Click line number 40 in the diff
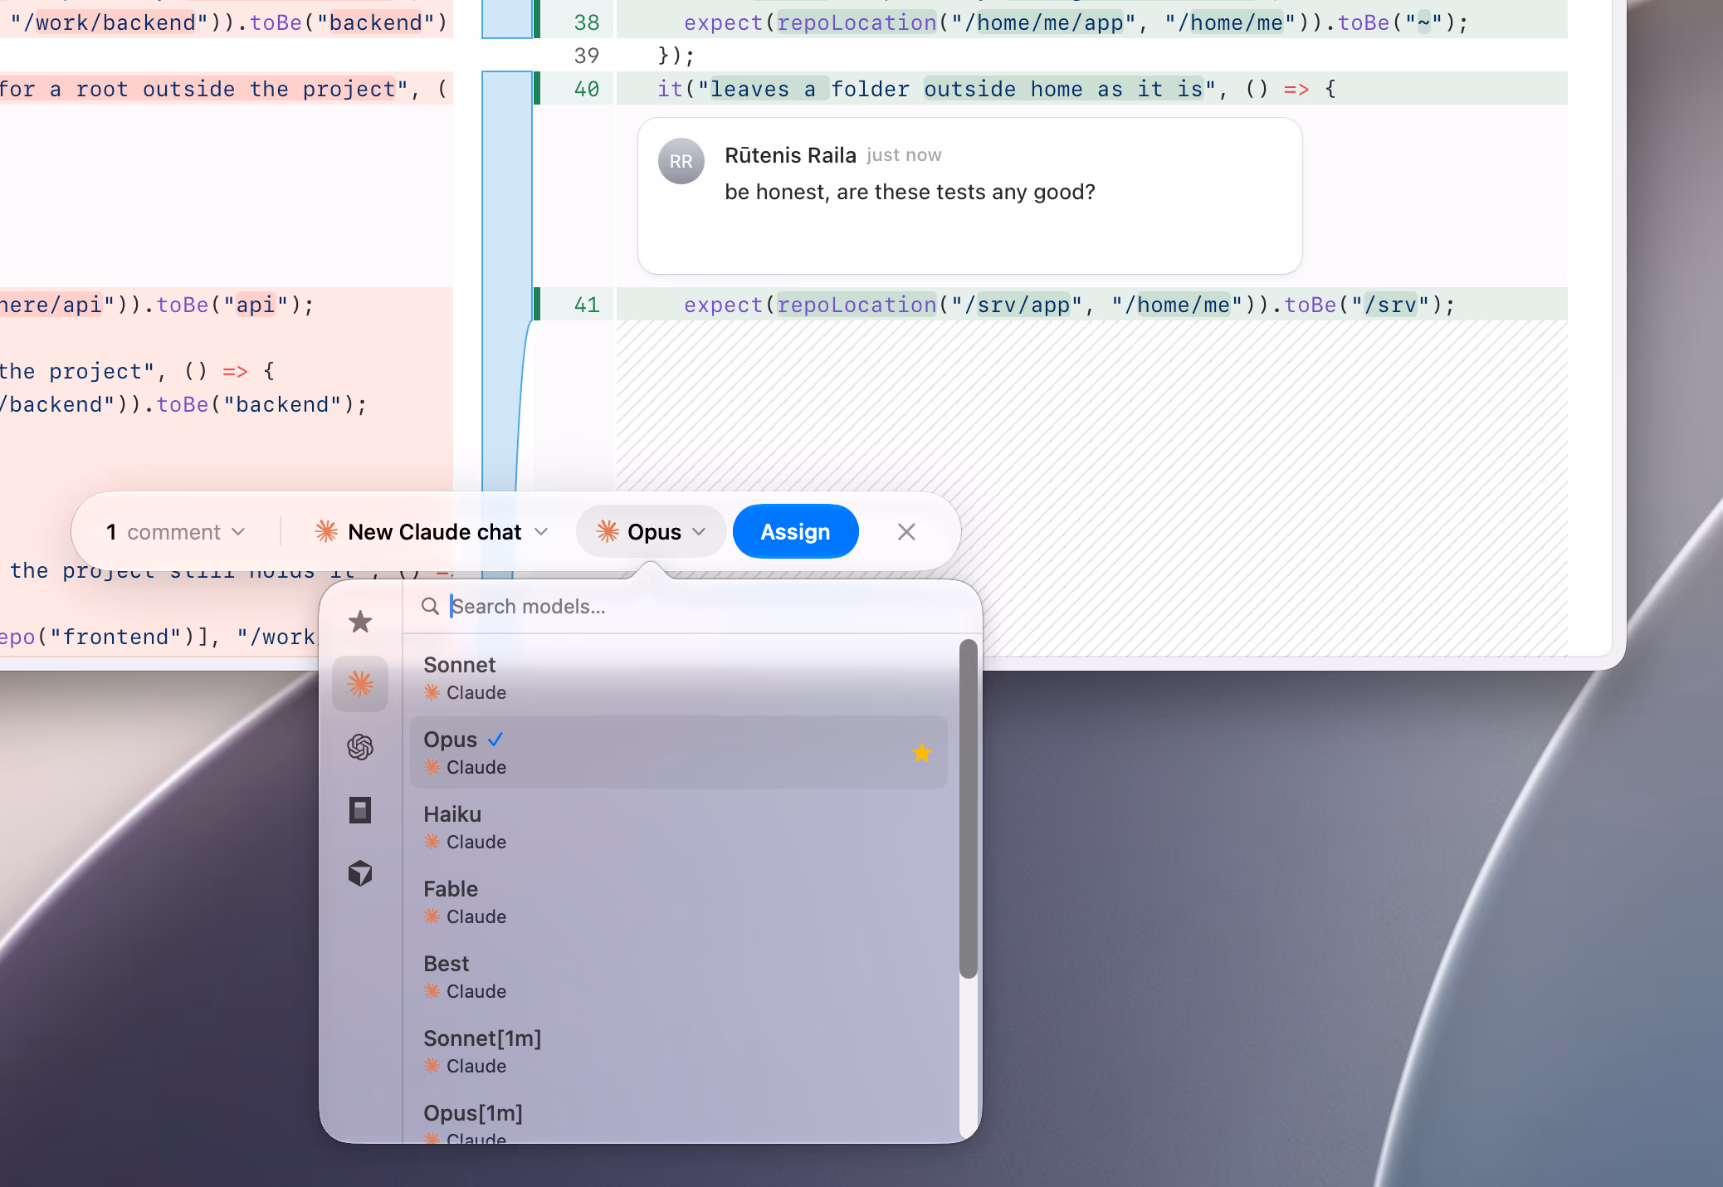This screenshot has height=1187, width=1723. pos(587,89)
